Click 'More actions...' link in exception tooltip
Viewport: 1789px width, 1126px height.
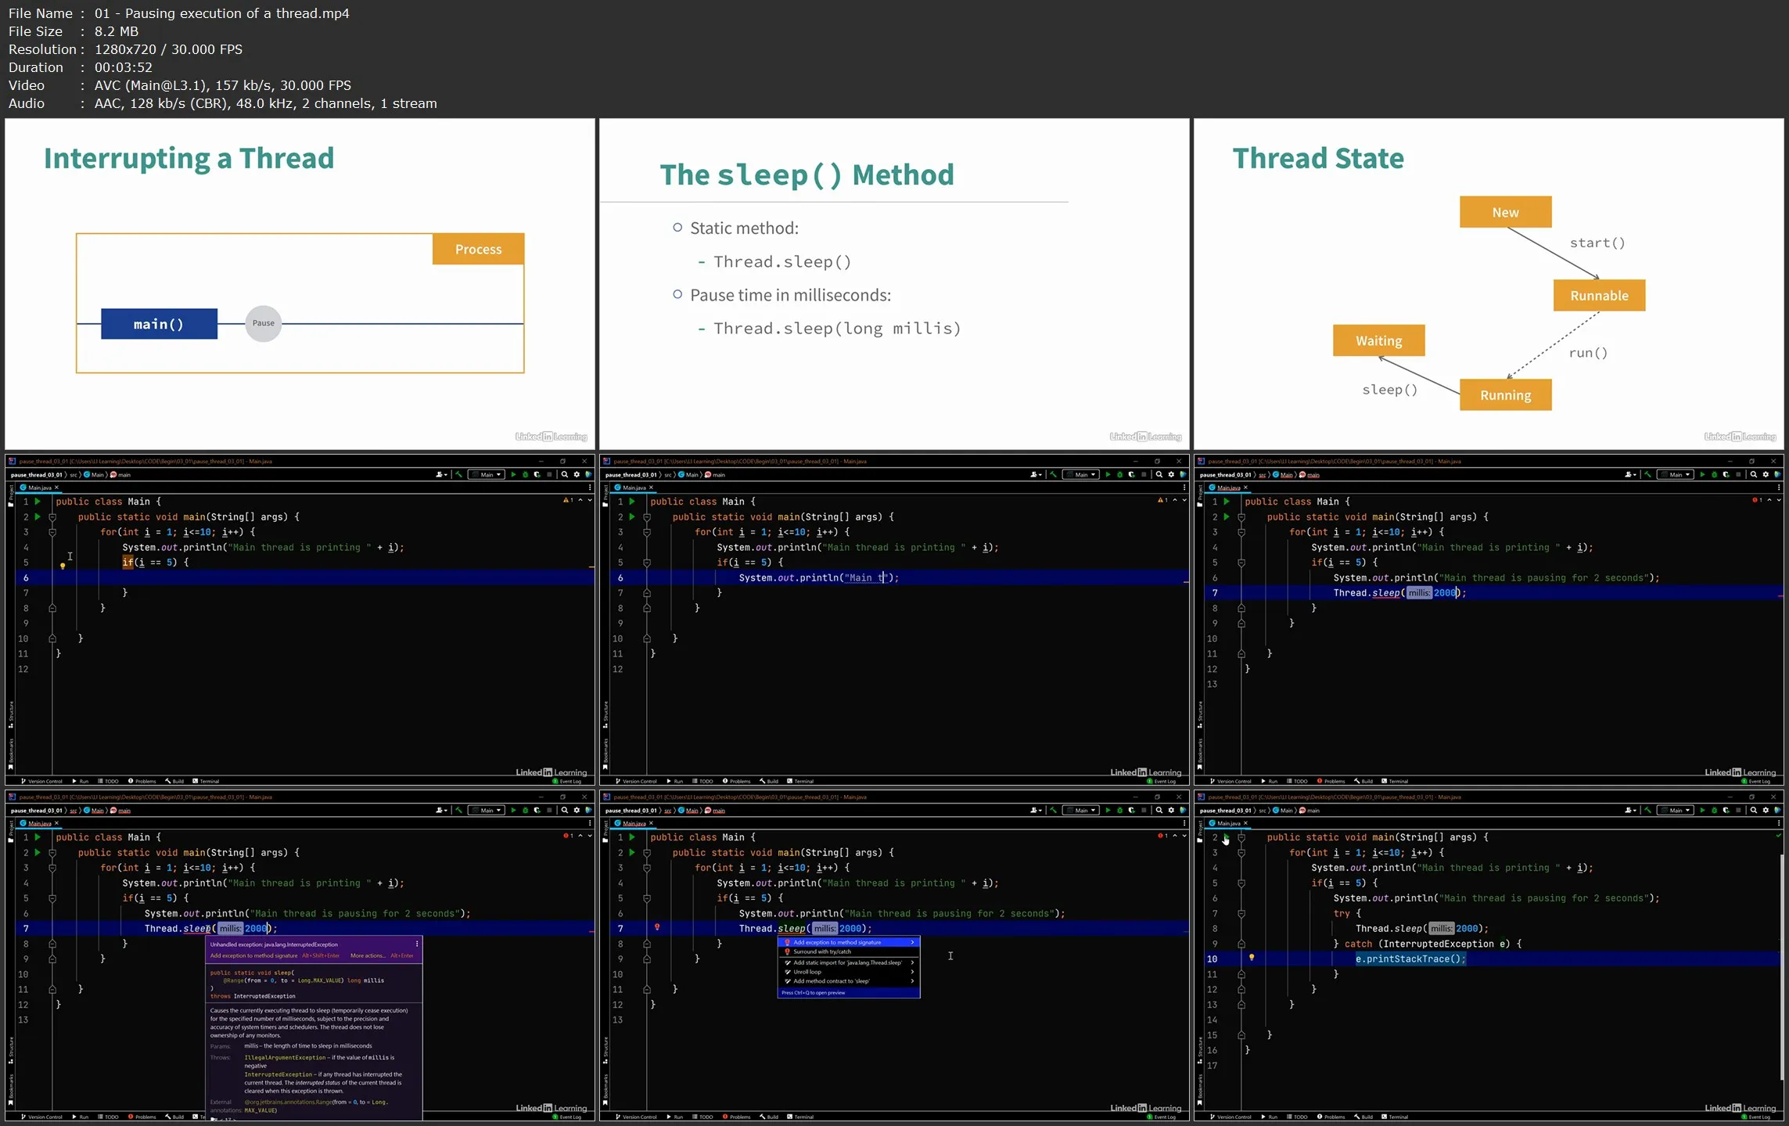[x=368, y=956]
